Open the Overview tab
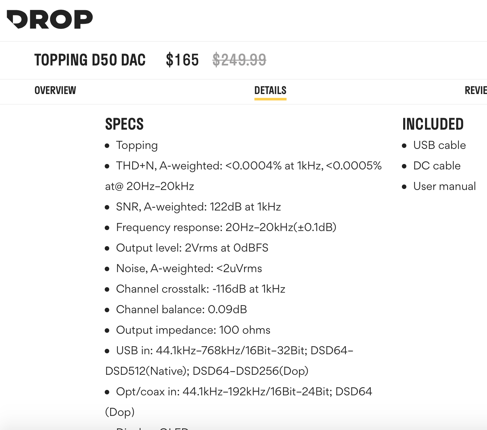Screen dimensions: 487x430 [55, 90]
